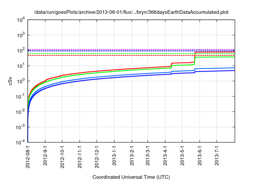Click the 10^1 y-axis tick label

point(21,66)
